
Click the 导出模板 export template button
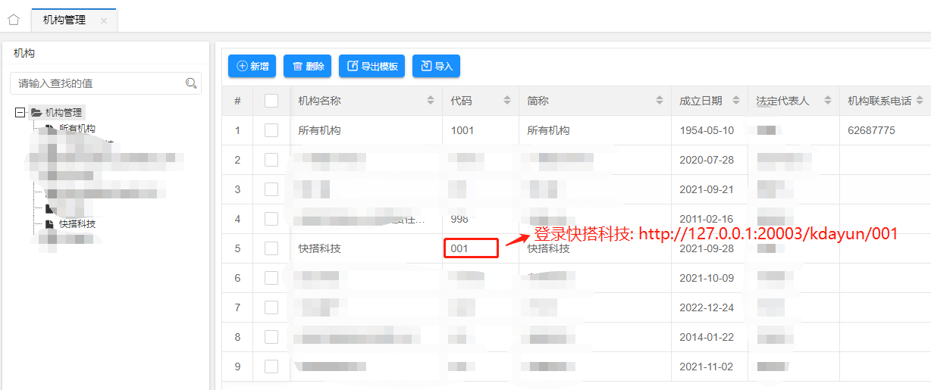click(x=372, y=67)
